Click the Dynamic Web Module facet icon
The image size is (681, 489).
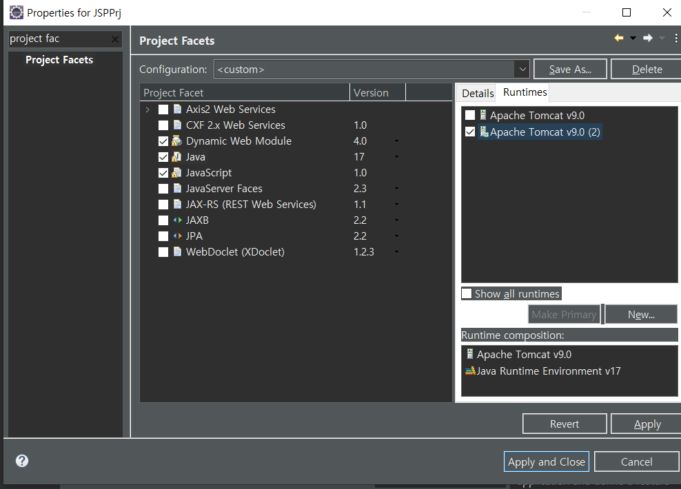[176, 141]
